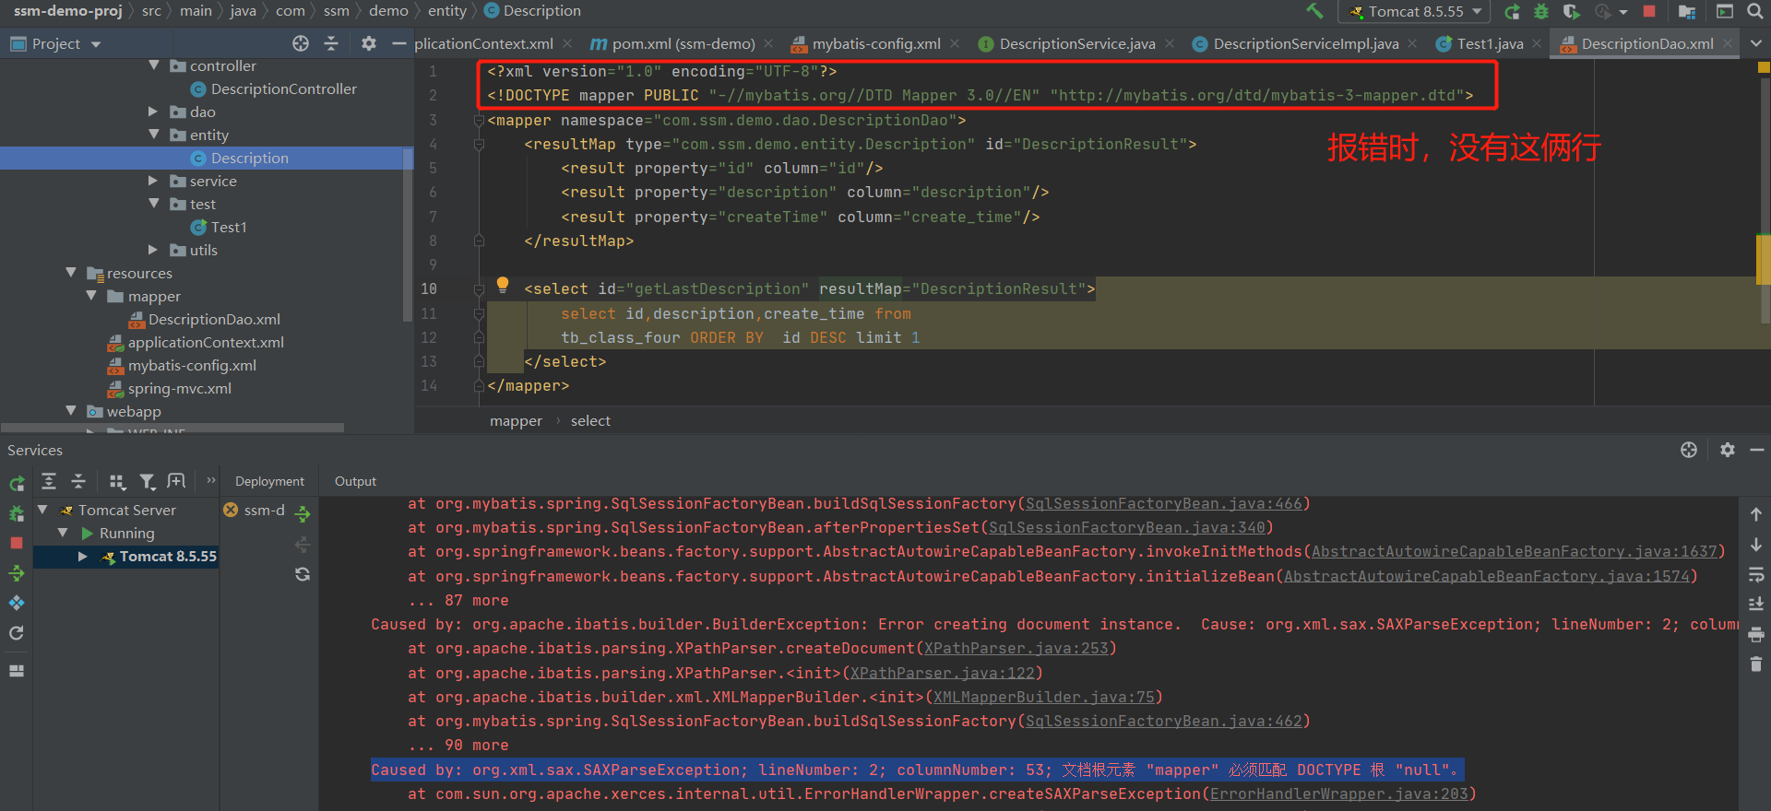Open Group By dropdown in Services

coord(117,481)
